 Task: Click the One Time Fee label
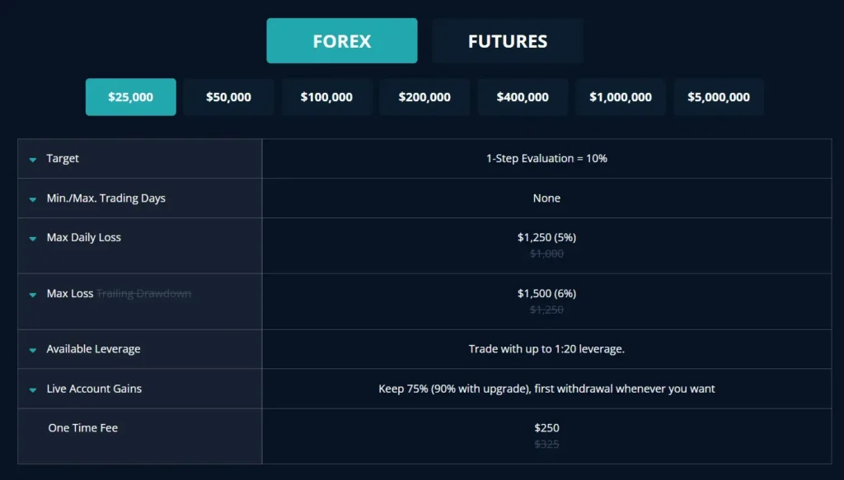(x=83, y=428)
